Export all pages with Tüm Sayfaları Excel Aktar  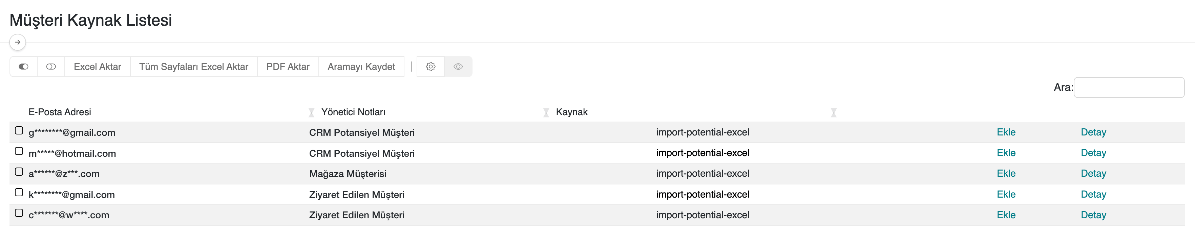193,67
